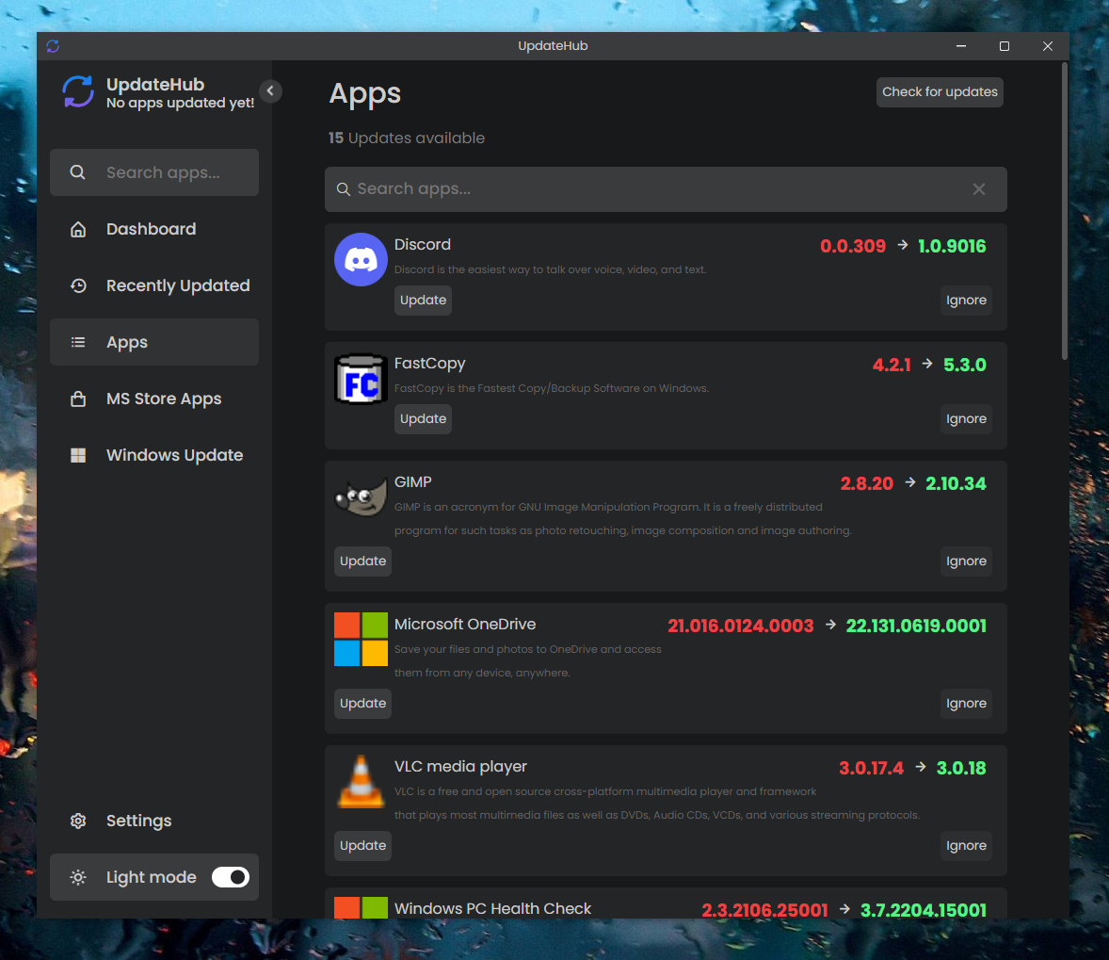Click the vertical scrollbar of apps list
Viewport: 1109px width, 960px height.
pos(1065,211)
